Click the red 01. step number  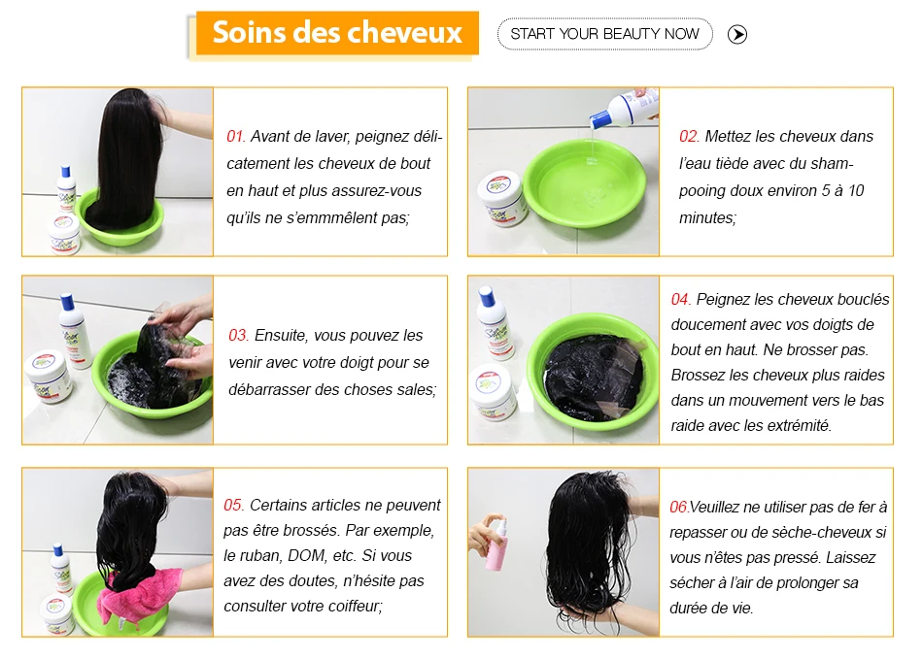(x=236, y=137)
